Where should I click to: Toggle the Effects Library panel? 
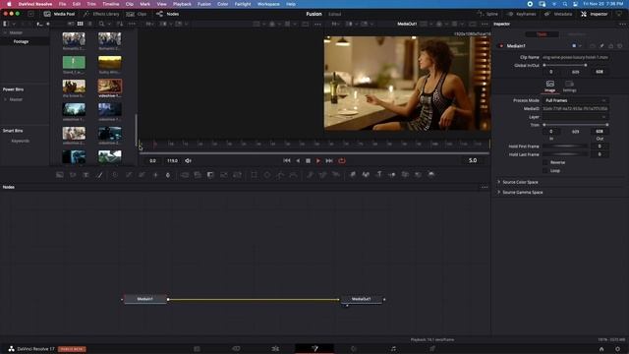pos(101,14)
